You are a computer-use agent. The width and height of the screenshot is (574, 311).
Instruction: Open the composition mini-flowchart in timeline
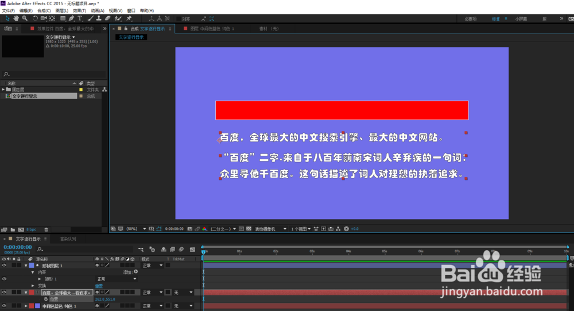tap(141, 249)
